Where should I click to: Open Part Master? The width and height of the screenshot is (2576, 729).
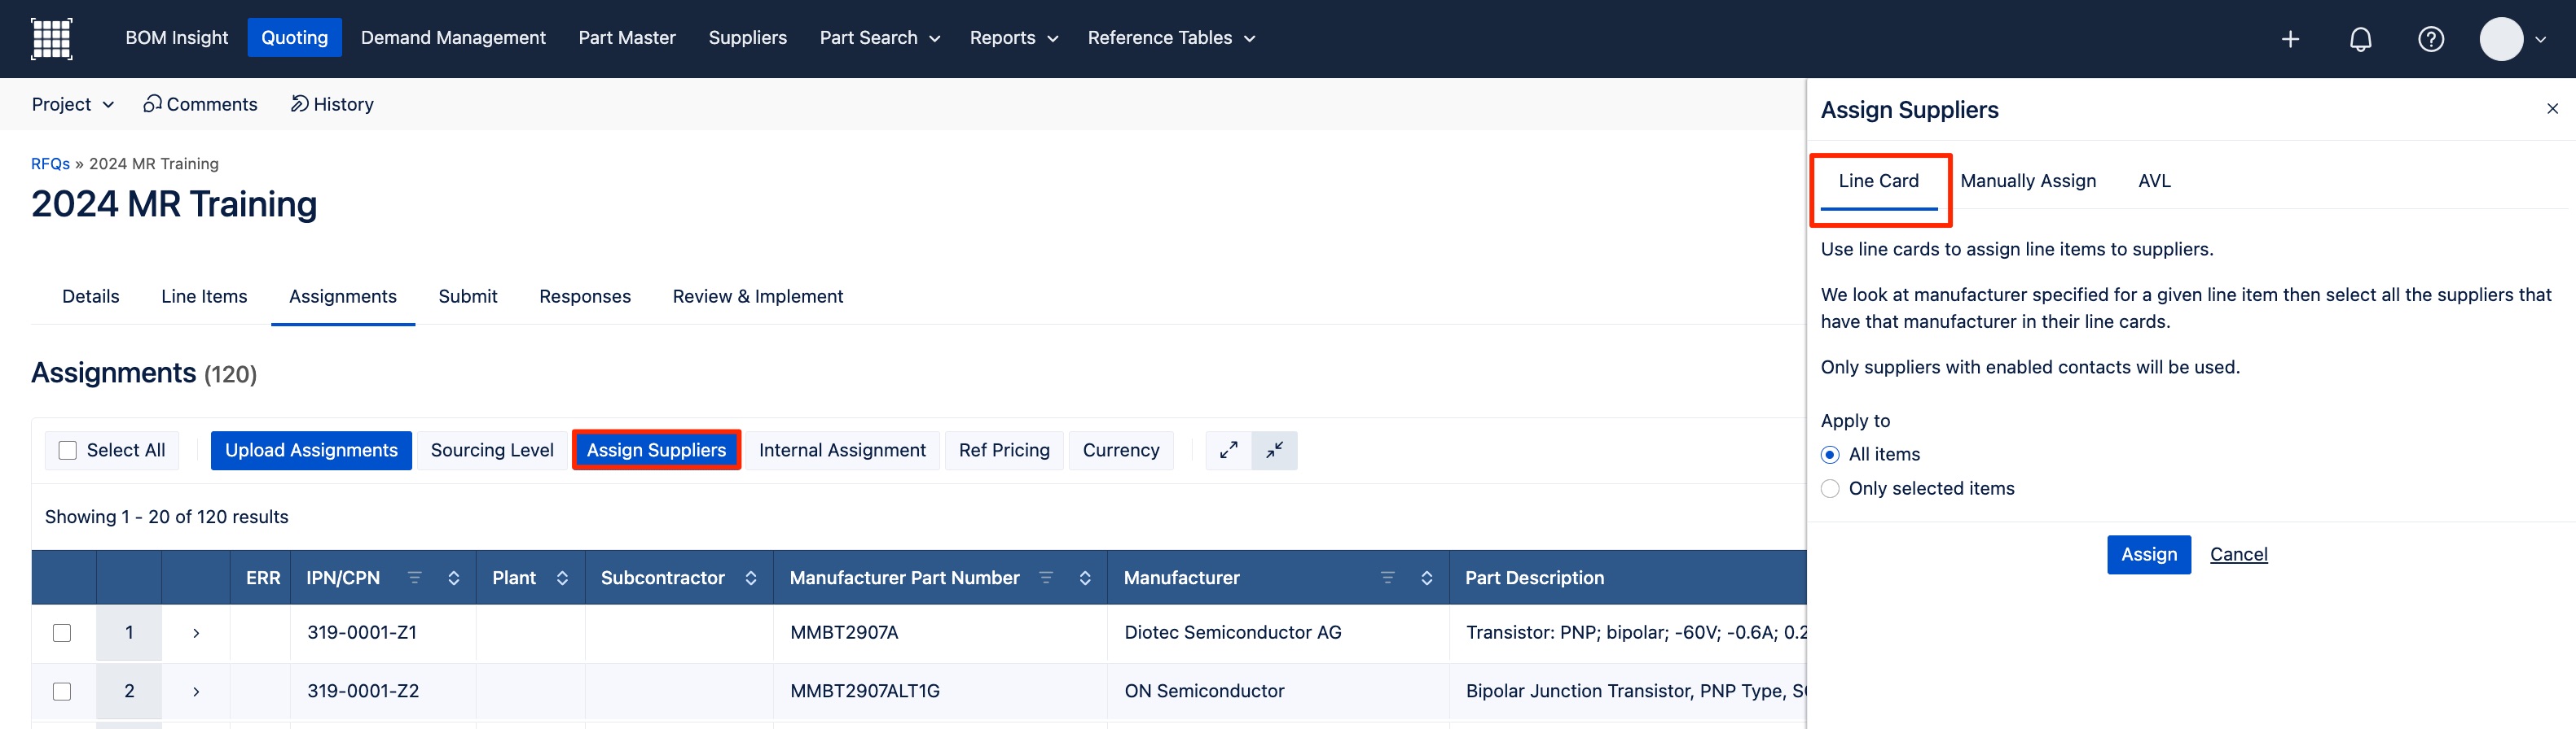pyautogui.click(x=627, y=38)
